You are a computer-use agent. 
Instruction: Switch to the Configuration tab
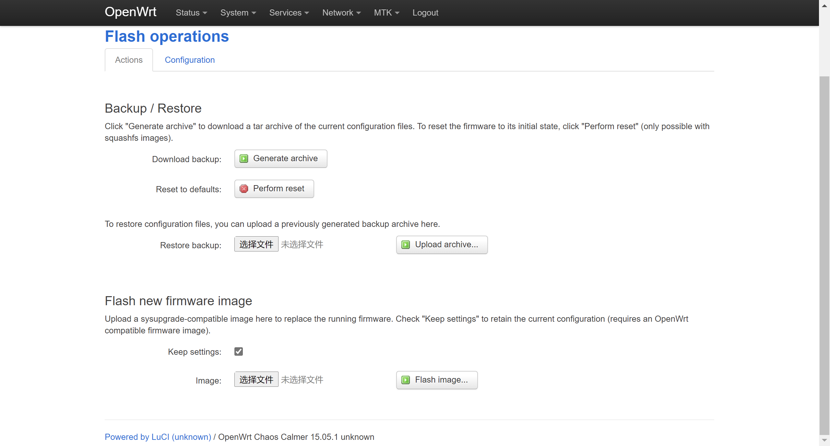(x=190, y=60)
